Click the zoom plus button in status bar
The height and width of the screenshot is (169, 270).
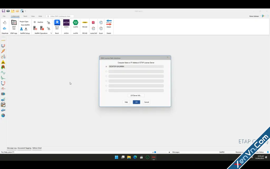[169, 152]
